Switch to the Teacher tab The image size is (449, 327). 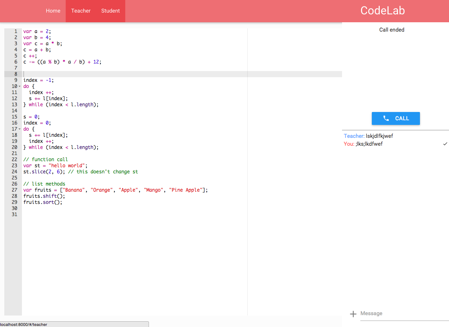[81, 11]
